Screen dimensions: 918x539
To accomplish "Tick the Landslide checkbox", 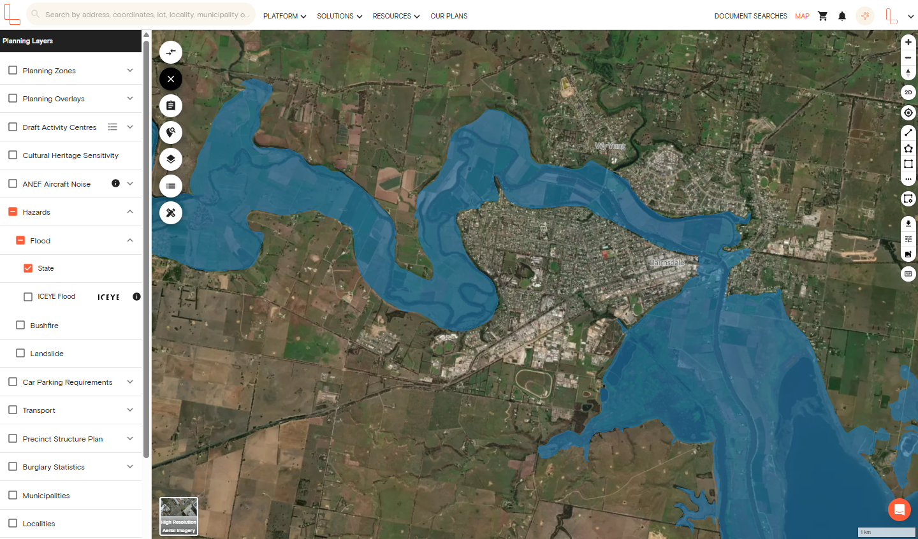I will [20, 353].
